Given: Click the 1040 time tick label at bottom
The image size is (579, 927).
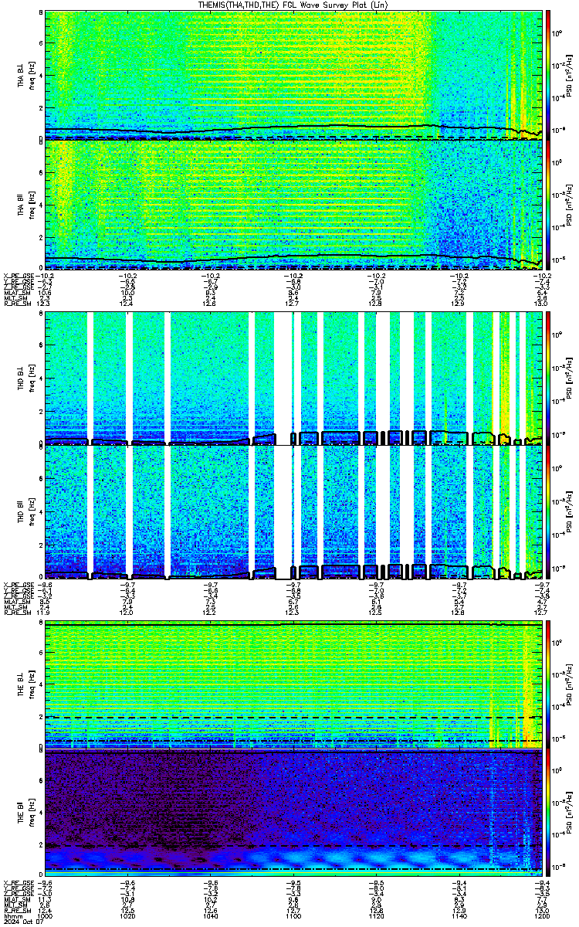Looking at the screenshot, I should click(x=211, y=915).
